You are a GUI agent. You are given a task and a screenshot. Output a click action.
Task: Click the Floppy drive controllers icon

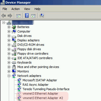tap(14, 54)
